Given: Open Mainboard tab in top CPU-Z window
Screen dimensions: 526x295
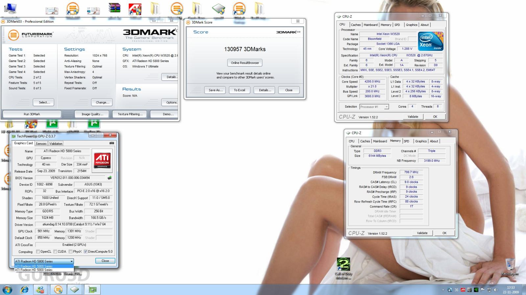Looking at the screenshot, I should pyautogui.click(x=371, y=25).
